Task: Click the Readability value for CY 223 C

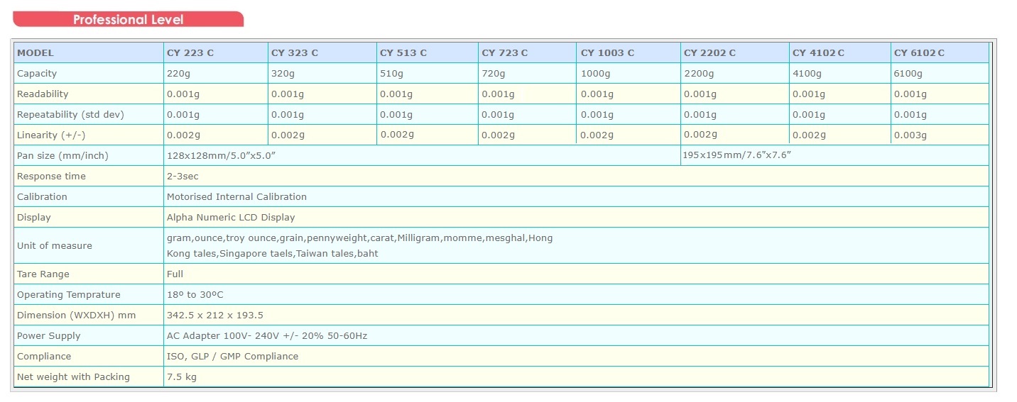Action: tap(183, 94)
